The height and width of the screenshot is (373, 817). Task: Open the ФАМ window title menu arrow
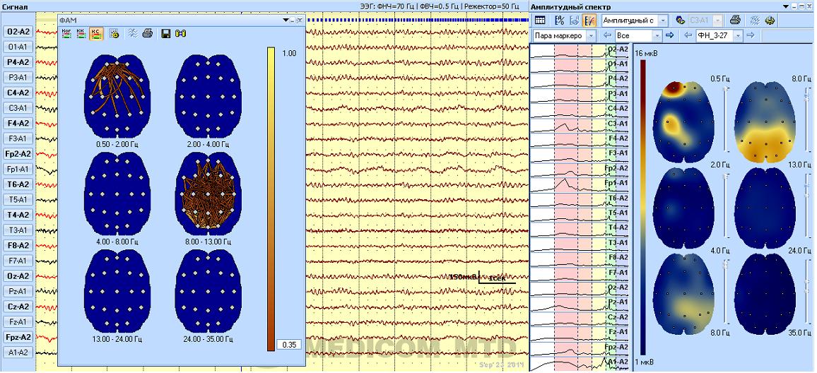(x=286, y=20)
